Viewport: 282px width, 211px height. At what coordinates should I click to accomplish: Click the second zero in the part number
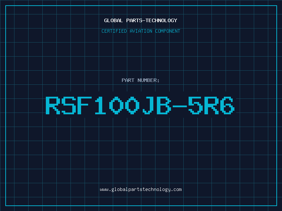click(132, 105)
